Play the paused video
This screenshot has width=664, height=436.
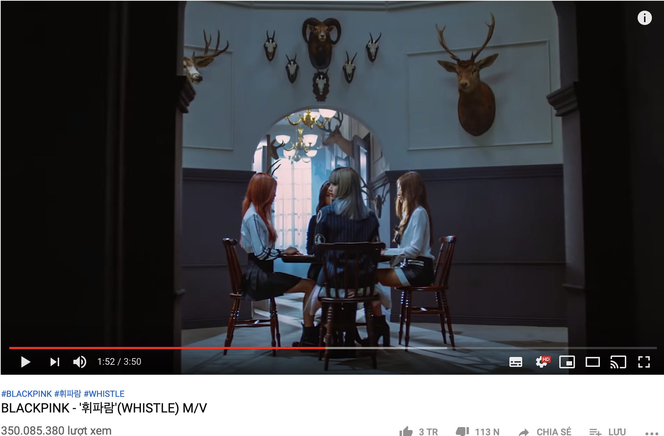pos(26,362)
